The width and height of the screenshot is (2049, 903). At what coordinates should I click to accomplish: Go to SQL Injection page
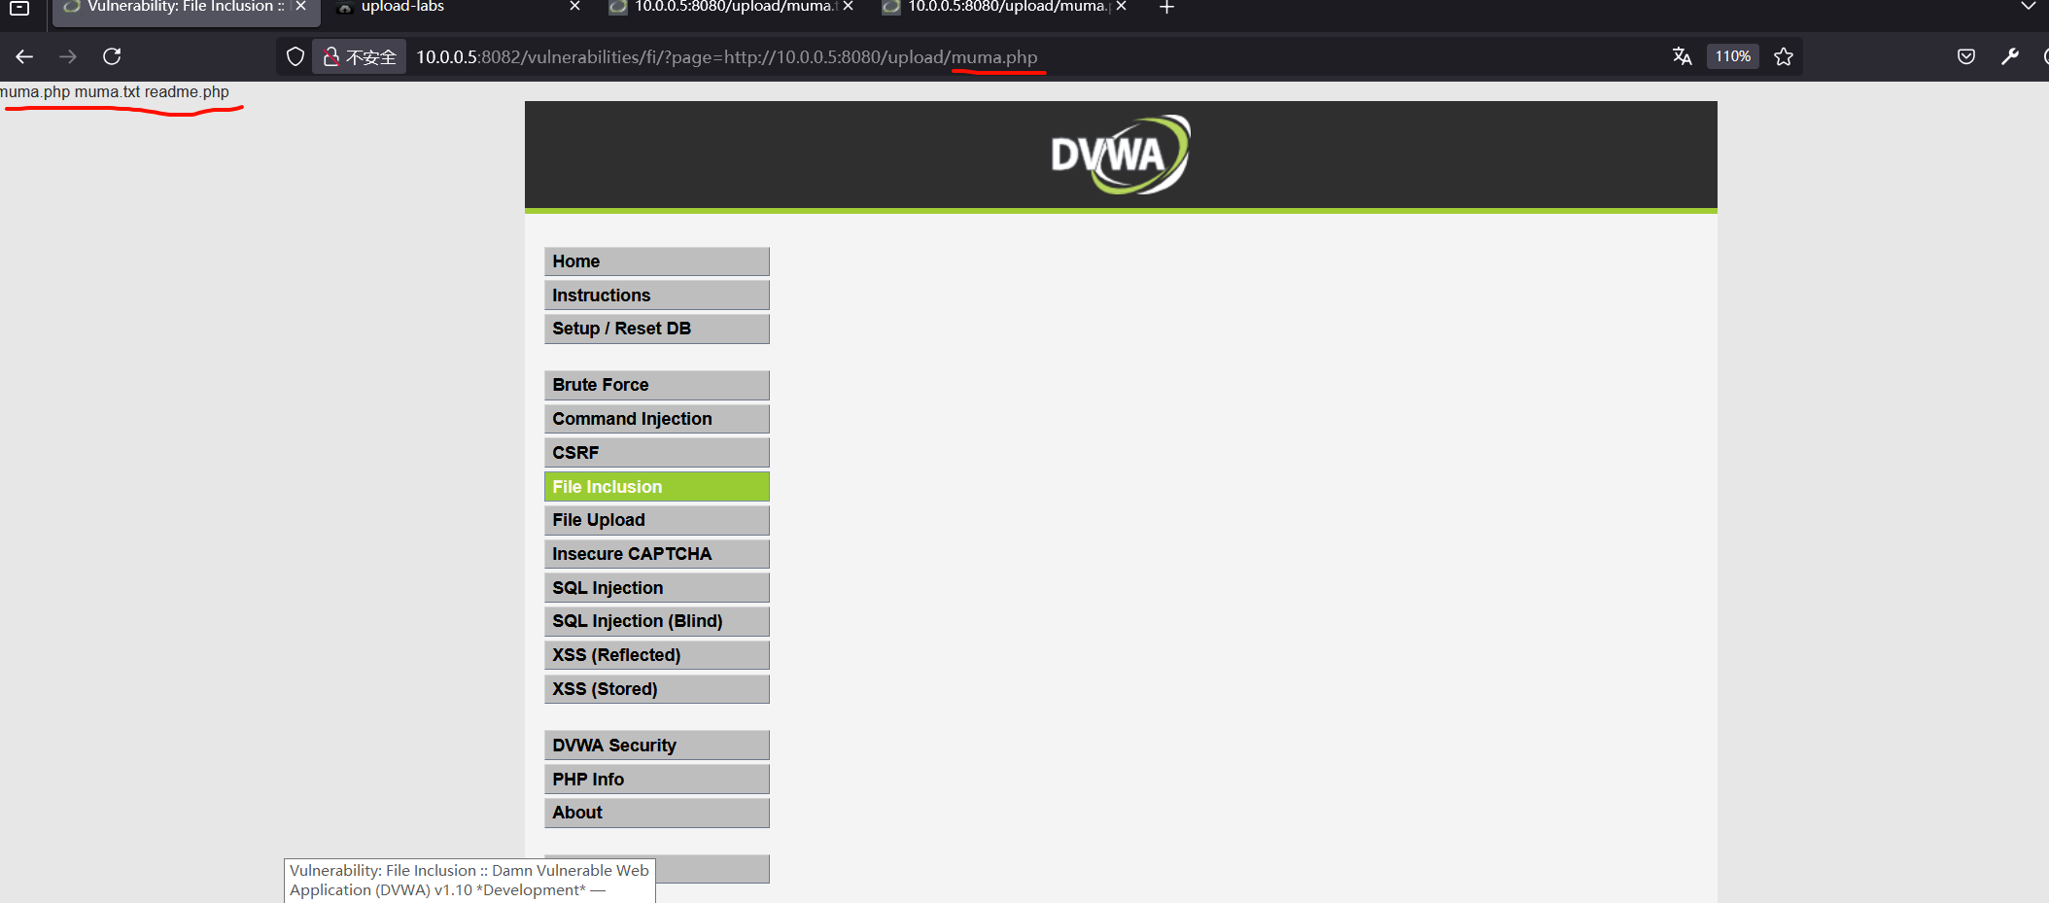[657, 588]
